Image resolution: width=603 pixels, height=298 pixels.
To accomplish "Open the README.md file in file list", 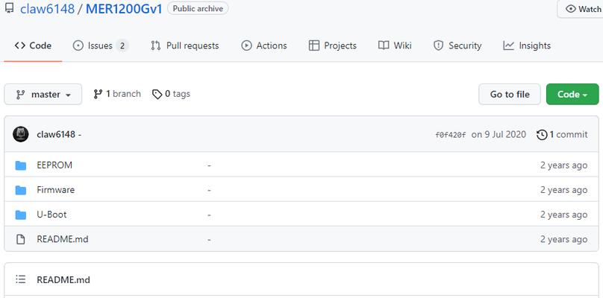I will (63, 239).
